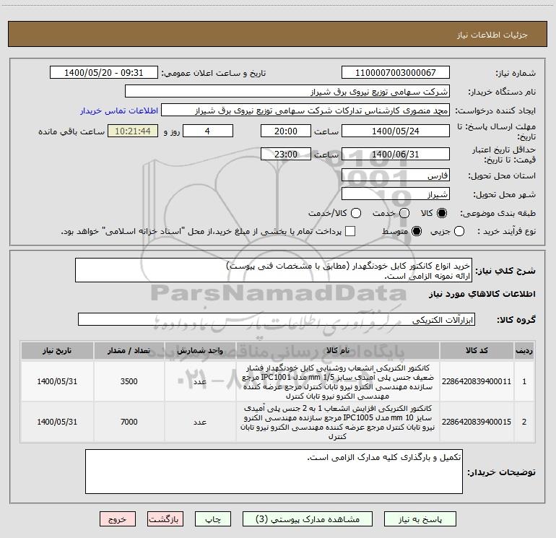Select the کالا/خدمت radio button
556x538 pixels.
click(x=356, y=213)
